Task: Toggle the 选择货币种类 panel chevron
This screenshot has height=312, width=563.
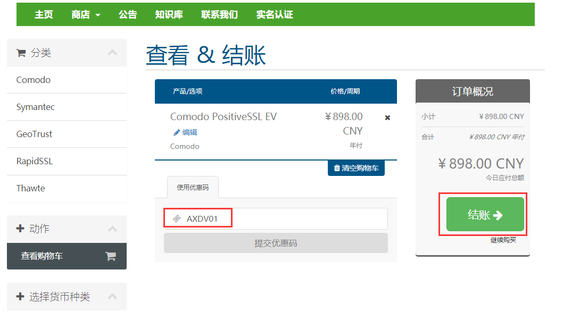Action: [x=112, y=297]
